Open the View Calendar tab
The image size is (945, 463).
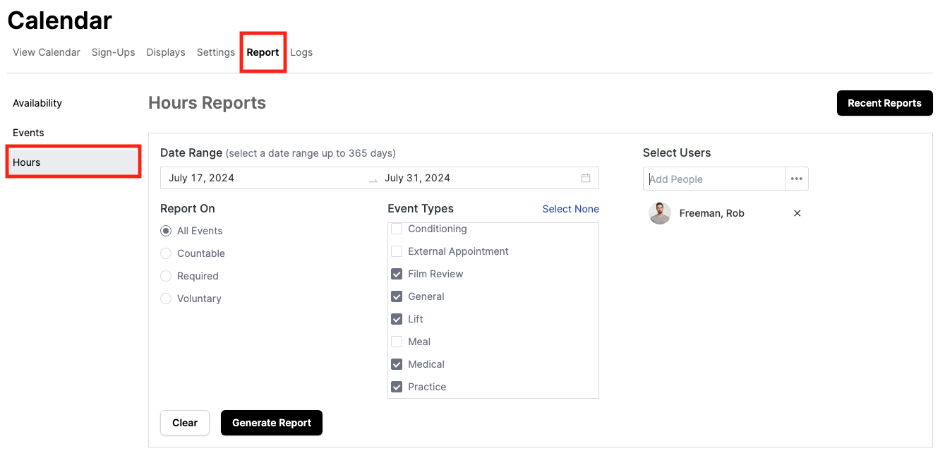tap(47, 52)
